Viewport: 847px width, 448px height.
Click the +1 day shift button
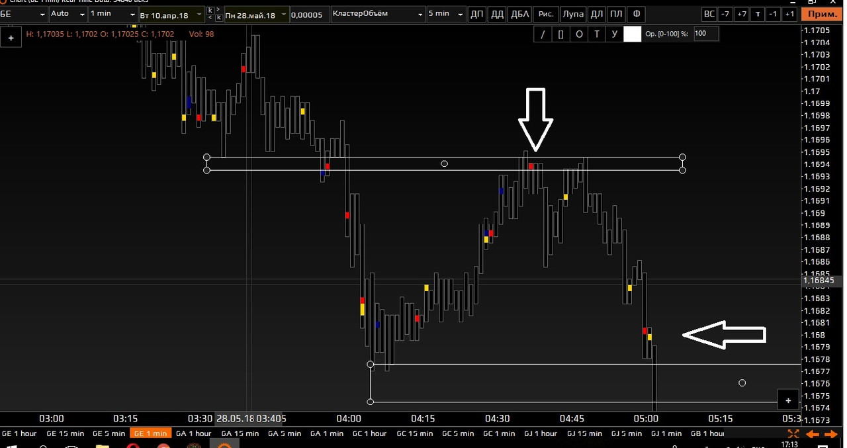[789, 14]
